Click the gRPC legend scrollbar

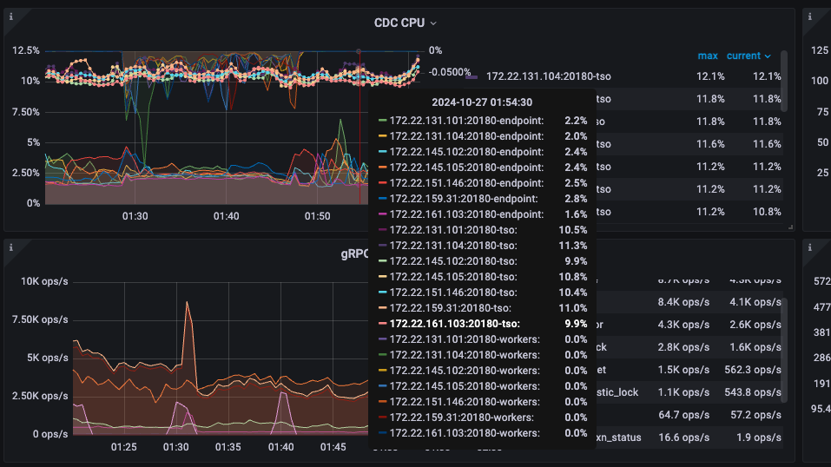click(784, 350)
